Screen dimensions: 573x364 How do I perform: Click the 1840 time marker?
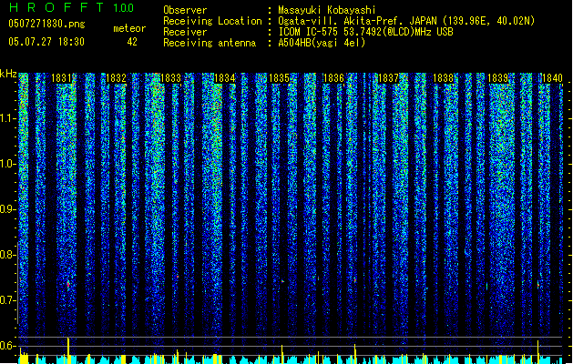(552, 77)
